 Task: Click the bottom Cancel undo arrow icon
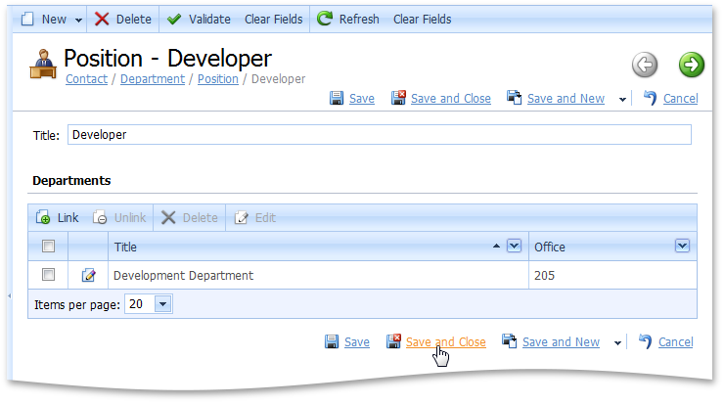click(x=645, y=341)
